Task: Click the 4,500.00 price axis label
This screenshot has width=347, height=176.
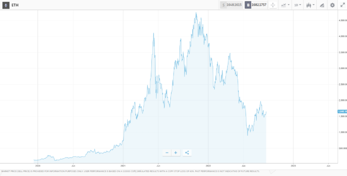Action: tap(342, 20)
